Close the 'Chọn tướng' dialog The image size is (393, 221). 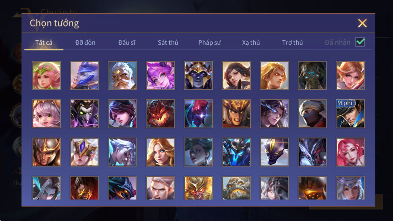click(362, 23)
